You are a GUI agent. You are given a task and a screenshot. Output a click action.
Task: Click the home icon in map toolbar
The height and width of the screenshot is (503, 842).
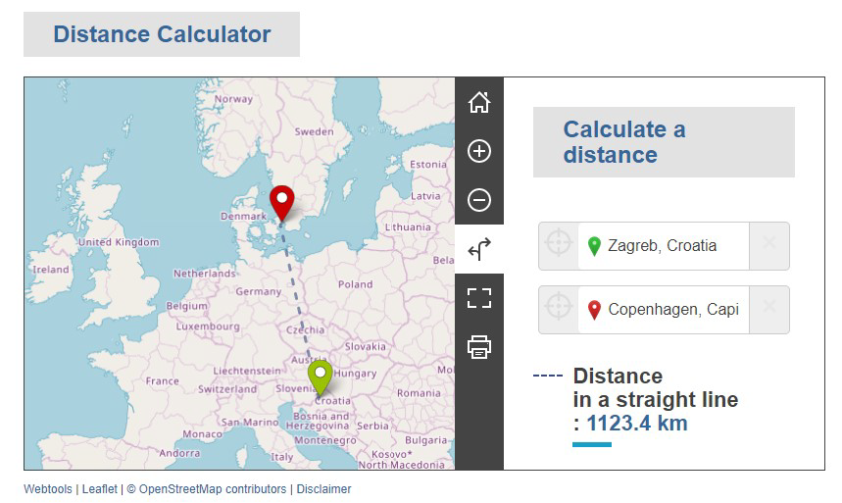click(478, 102)
